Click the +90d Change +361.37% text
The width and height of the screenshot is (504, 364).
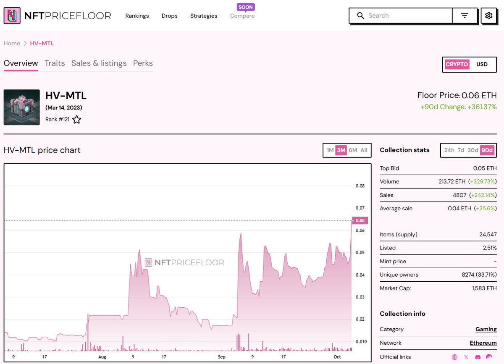(x=459, y=107)
